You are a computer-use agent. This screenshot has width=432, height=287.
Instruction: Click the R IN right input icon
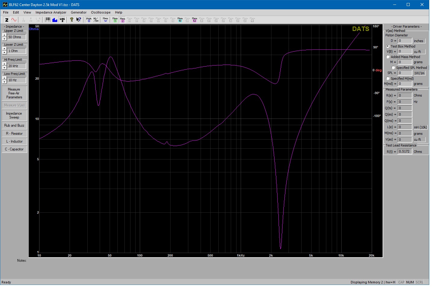31,20
